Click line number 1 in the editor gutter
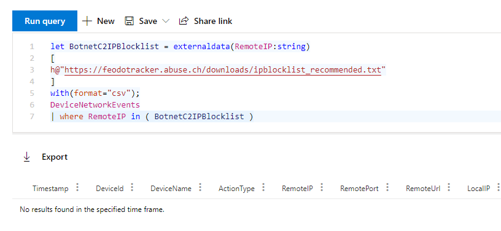501x231 pixels. tap(32, 47)
